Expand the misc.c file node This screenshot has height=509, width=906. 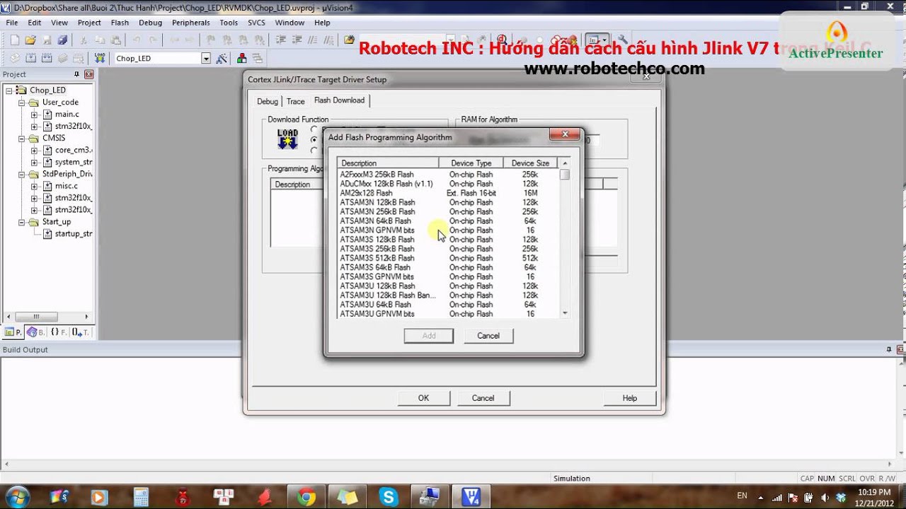[x=34, y=186]
